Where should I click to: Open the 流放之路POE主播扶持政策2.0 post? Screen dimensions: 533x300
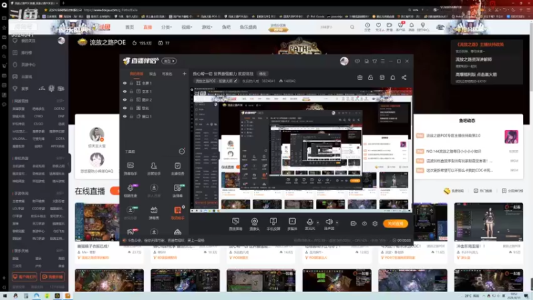tap(453, 135)
